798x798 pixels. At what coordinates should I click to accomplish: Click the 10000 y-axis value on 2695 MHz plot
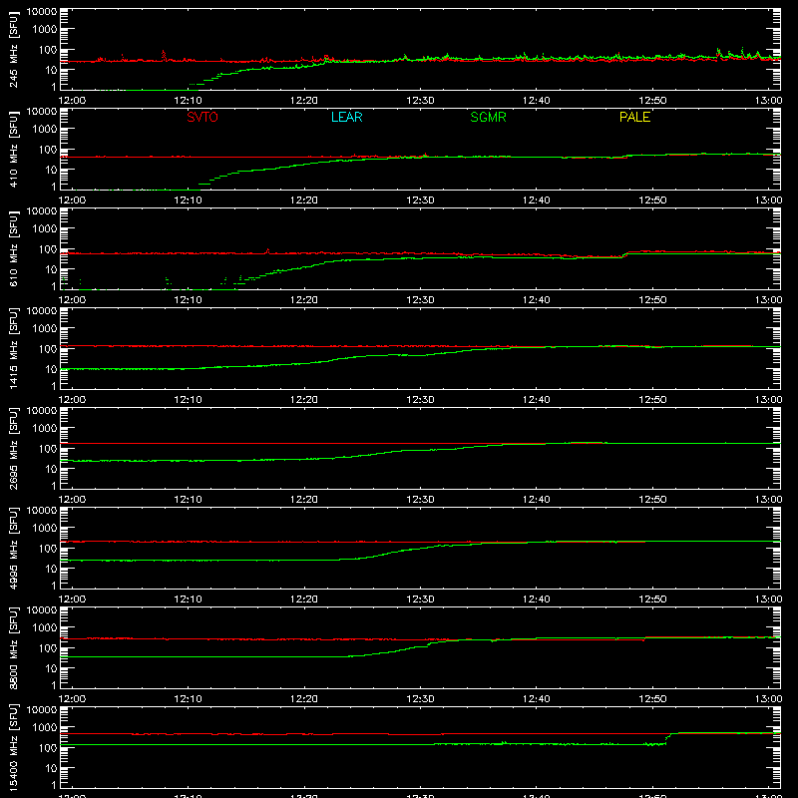pyautogui.click(x=42, y=411)
